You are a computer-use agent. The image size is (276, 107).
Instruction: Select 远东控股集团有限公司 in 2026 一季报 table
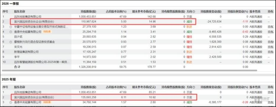pyautogui.click(x=28, y=17)
